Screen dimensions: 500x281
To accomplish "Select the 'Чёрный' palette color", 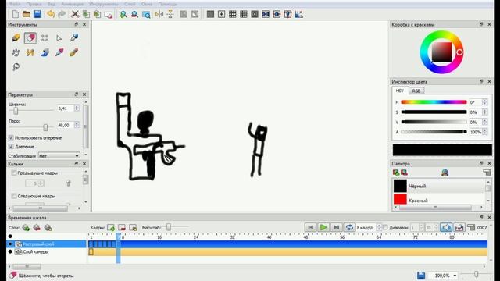I will coord(438,186).
